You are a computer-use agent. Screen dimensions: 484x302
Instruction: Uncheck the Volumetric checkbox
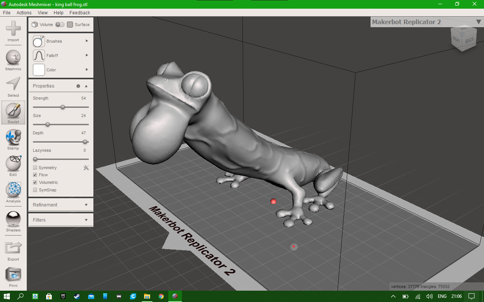[x=35, y=182]
